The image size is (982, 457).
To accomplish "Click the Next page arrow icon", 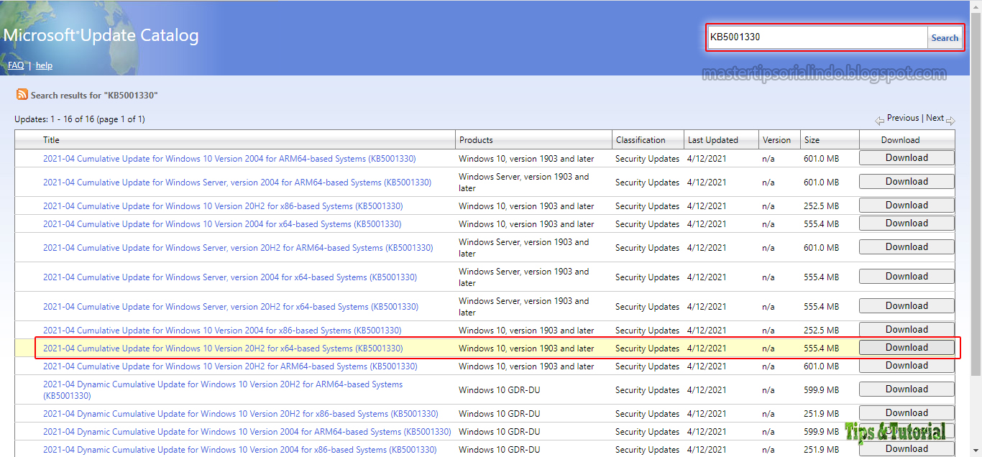I will pos(950,119).
